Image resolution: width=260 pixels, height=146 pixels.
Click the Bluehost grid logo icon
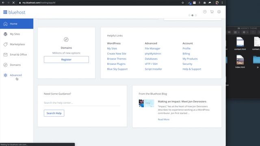5,12
